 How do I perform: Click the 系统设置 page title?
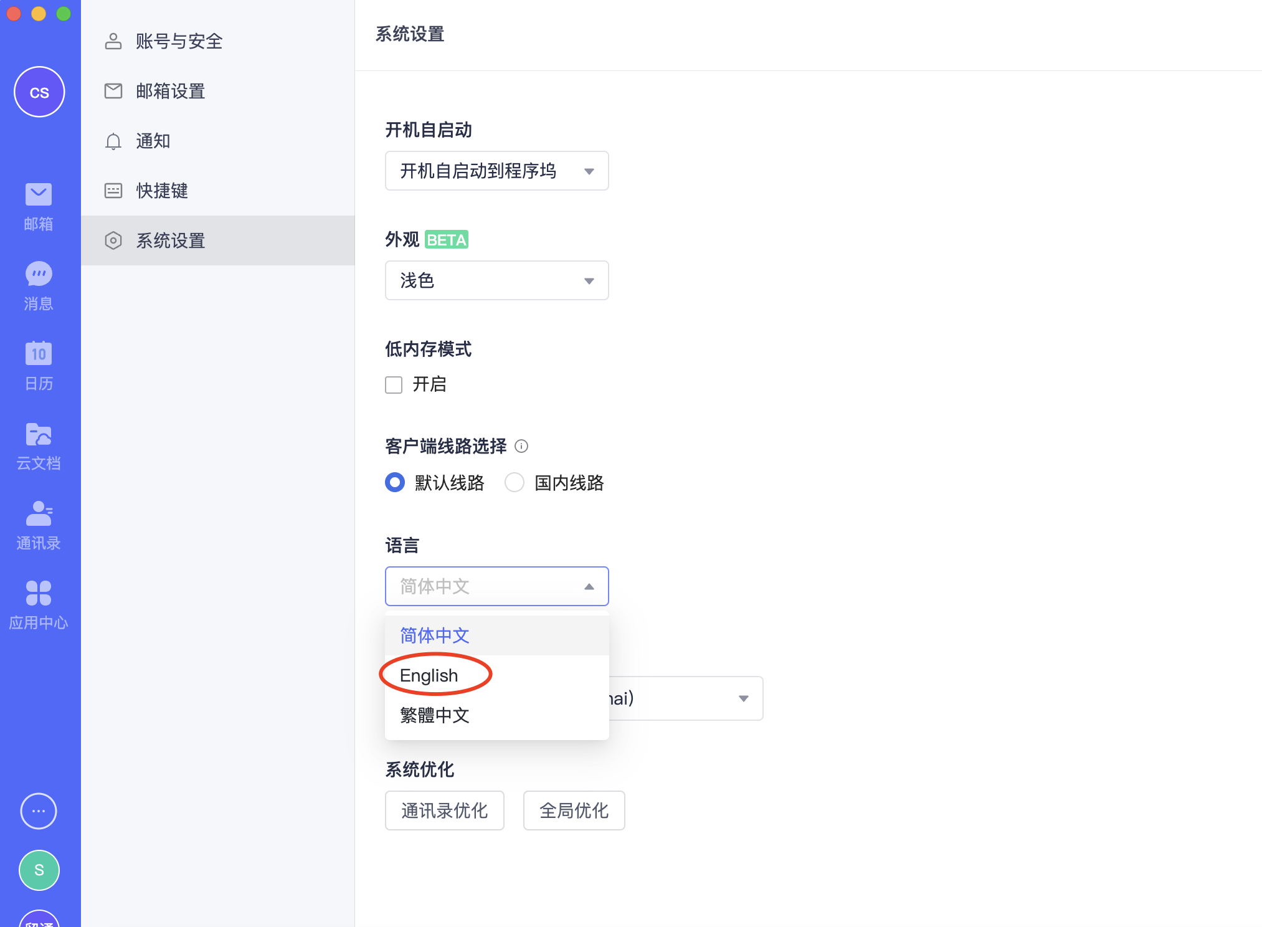coord(410,34)
